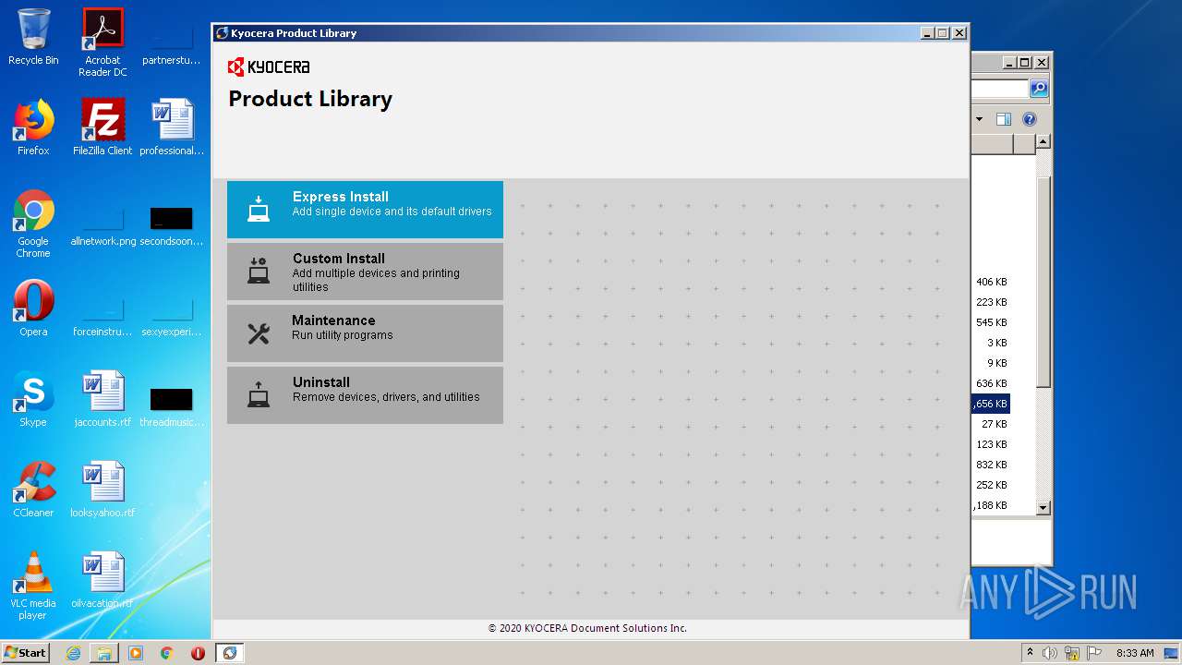
Task: Click the Action Center flag tray icon
Action: (1094, 653)
